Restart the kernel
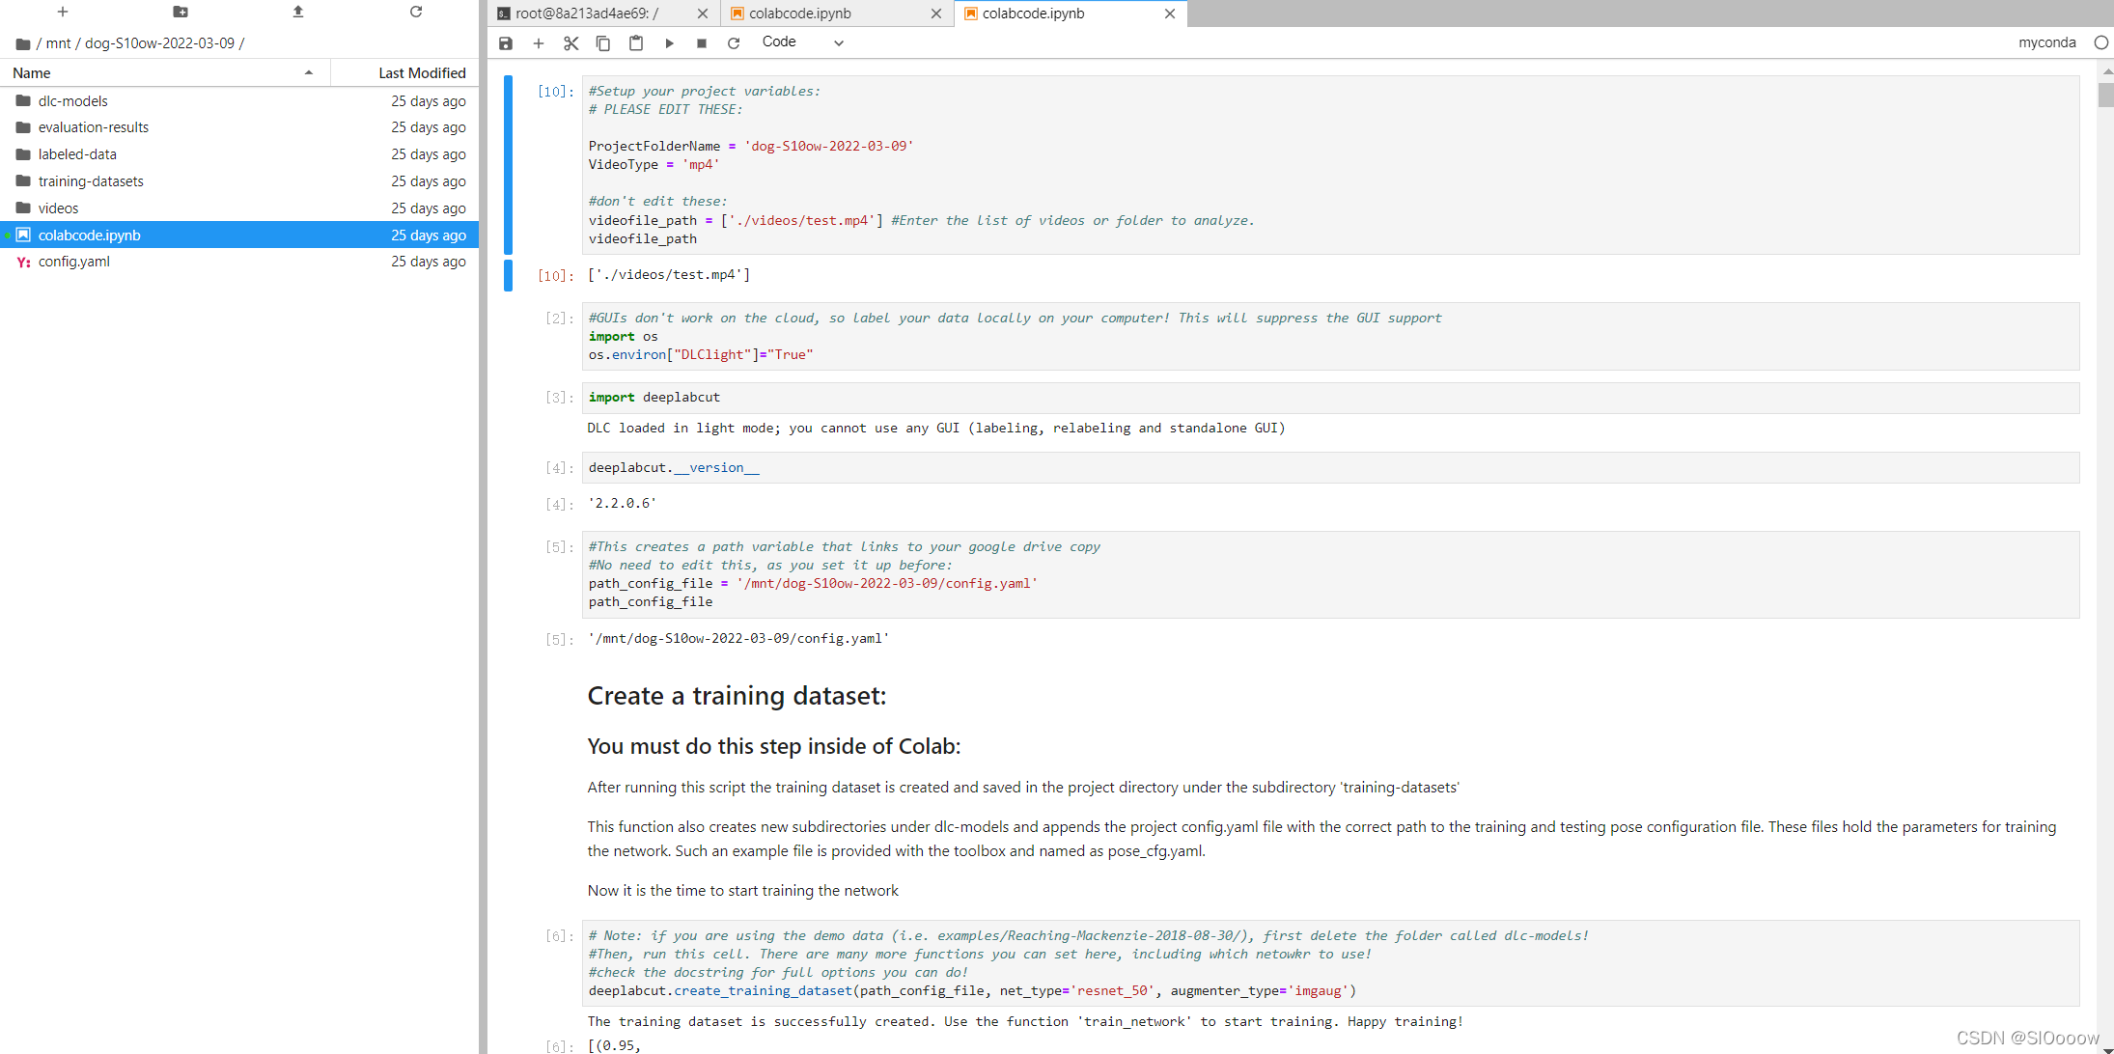Viewport: 2114px width, 1054px height. [x=734, y=42]
